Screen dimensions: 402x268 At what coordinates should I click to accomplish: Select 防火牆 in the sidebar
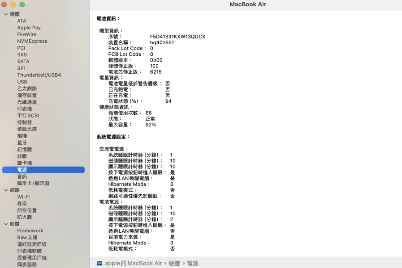pyautogui.click(x=24, y=217)
